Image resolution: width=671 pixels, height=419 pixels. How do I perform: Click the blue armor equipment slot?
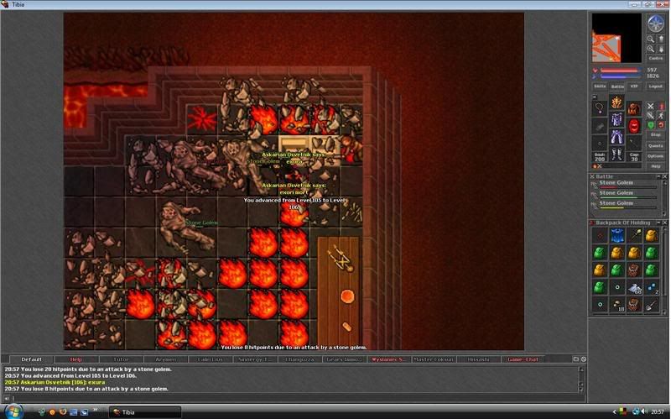click(x=616, y=119)
